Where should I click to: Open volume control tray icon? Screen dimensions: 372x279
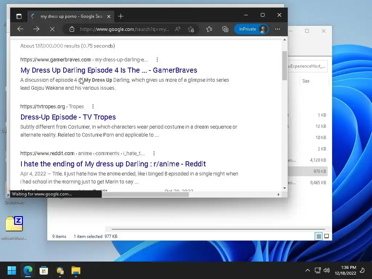click(x=327, y=270)
